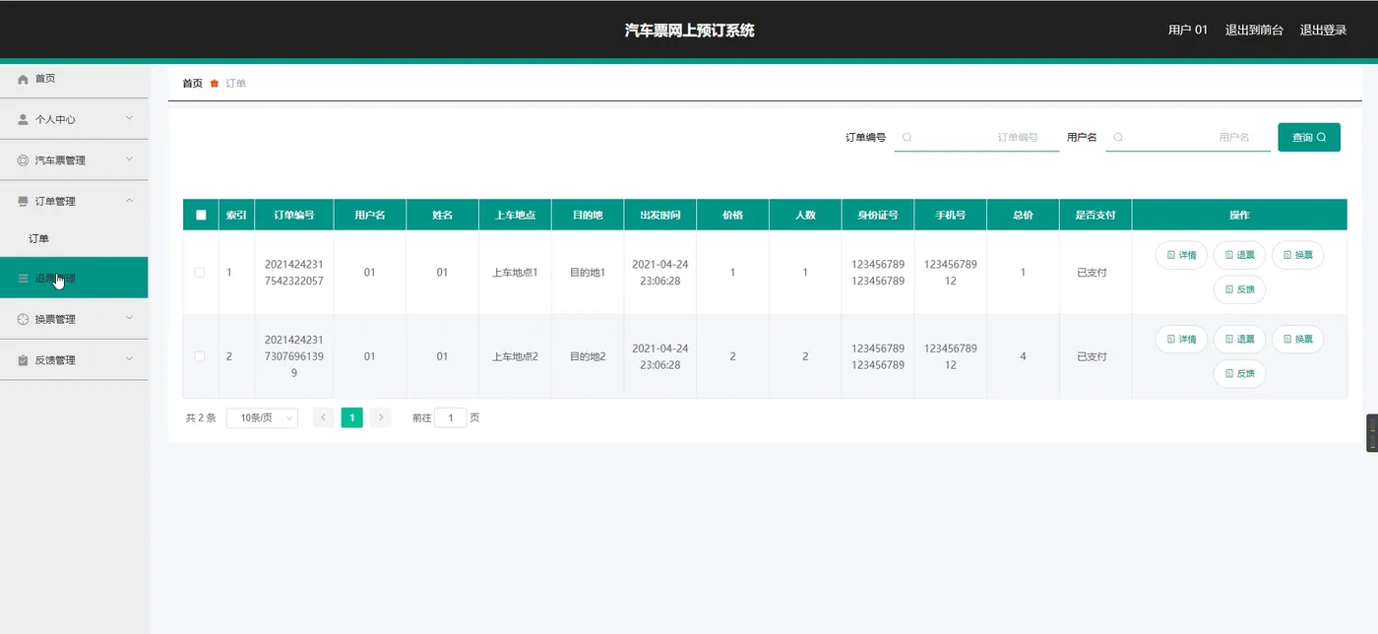1378x634 pixels.
Task: Click the icon beside 订单管理
Action: 24,202
